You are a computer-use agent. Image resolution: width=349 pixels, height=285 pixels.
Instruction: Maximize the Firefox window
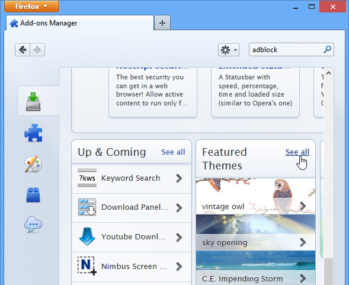[312, 7]
